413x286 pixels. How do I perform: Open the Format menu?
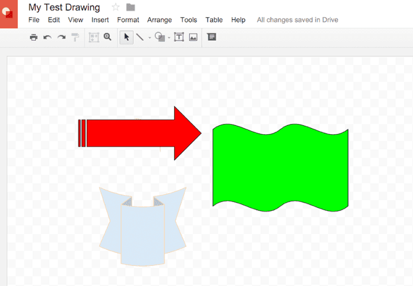[128, 19]
